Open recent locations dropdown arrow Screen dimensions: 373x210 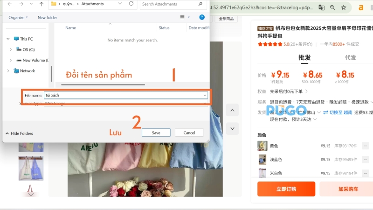coord(31,4)
